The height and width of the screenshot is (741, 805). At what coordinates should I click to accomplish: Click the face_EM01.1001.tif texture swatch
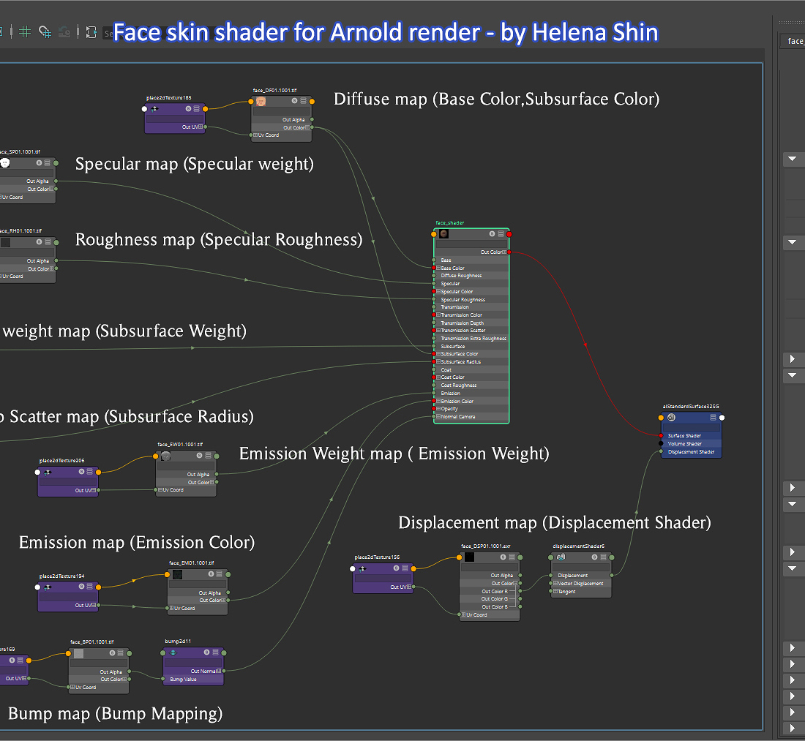point(177,574)
